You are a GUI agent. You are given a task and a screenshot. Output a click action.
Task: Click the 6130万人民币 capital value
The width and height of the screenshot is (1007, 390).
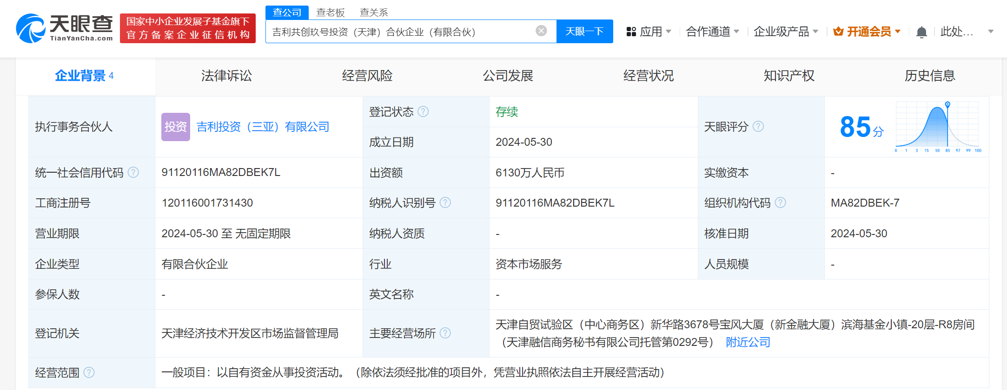pos(530,173)
